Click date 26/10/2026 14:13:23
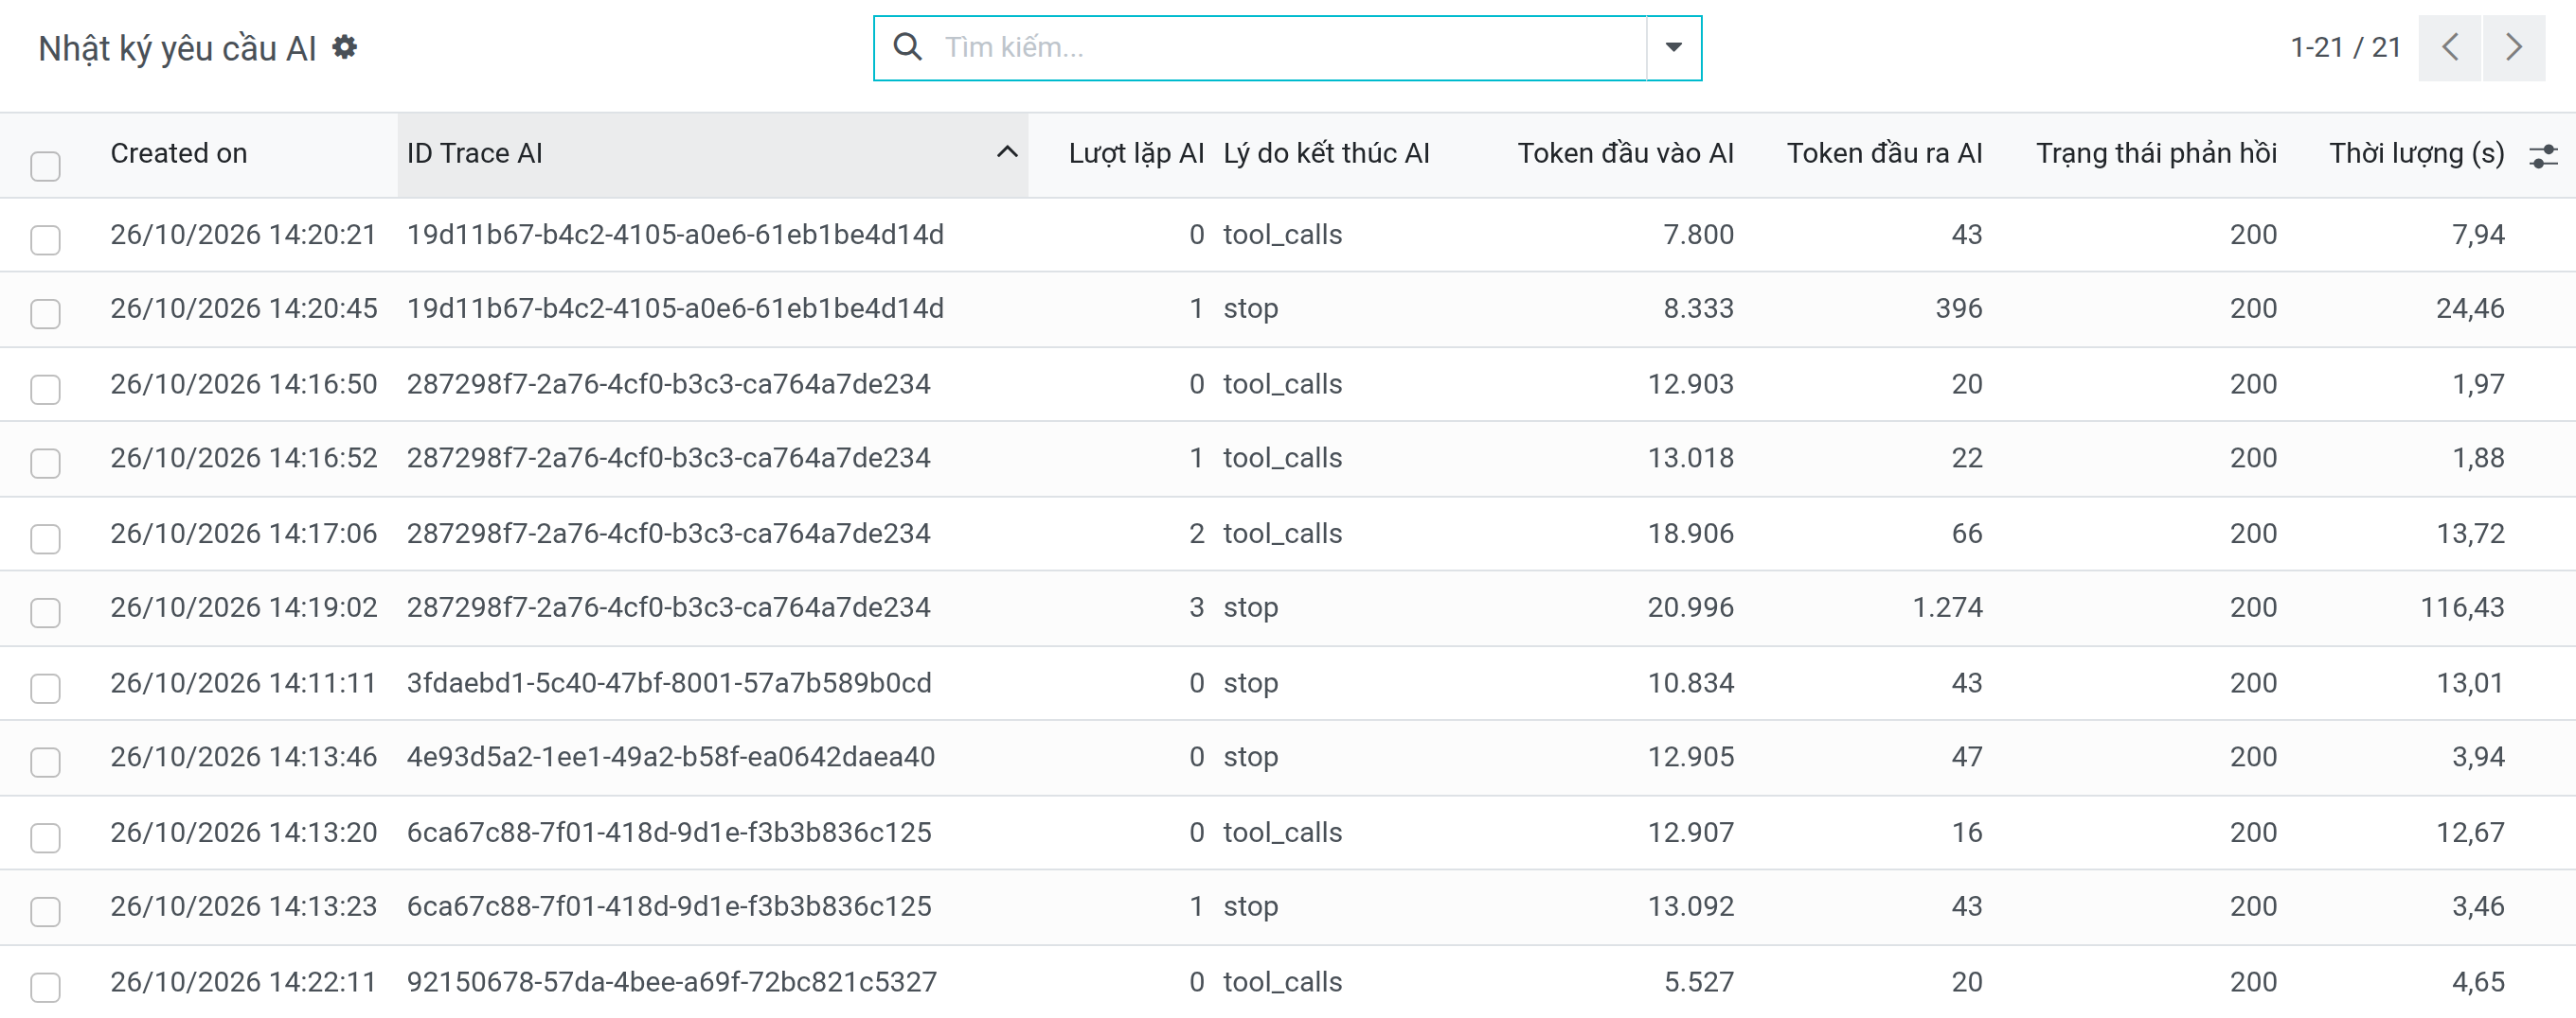2576x1018 pixels. [243, 906]
